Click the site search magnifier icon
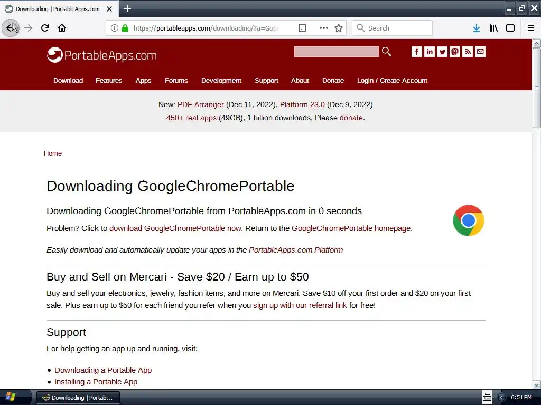 [x=386, y=52]
